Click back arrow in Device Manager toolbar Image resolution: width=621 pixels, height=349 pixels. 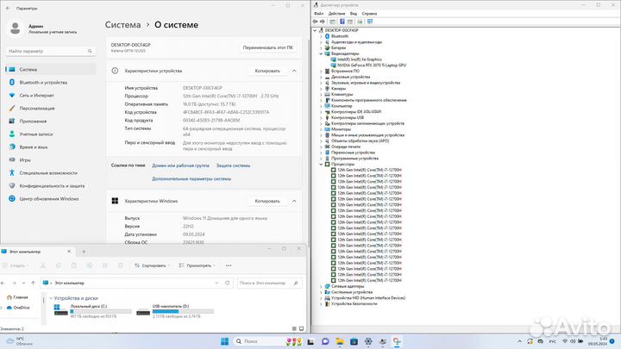tap(316, 22)
